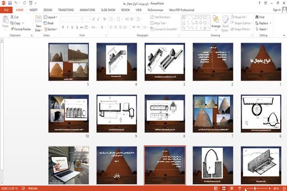Open the Section dropdown
Image resolution: width=287 pixels, height=191 pixels.
coord(51,29)
